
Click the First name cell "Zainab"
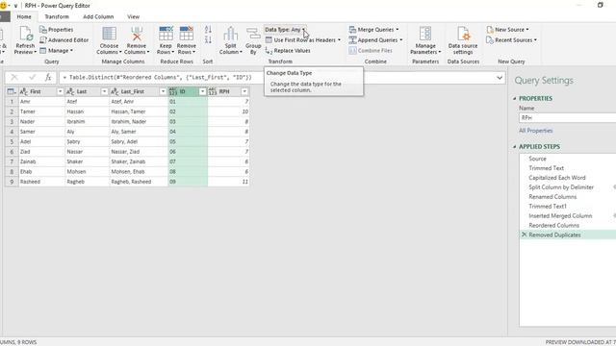pyautogui.click(x=41, y=161)
